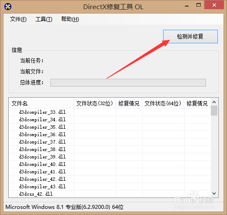Select row d3dcompiler_34.dll
The image size is (227, 215).
pos(110,120)
